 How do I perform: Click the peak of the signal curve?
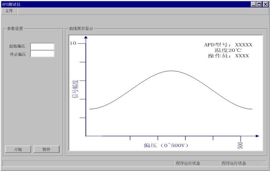(x=171, y=71)
